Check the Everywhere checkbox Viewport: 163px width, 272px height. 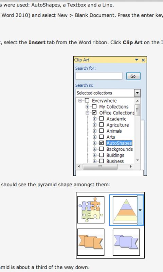pos(87,100)
